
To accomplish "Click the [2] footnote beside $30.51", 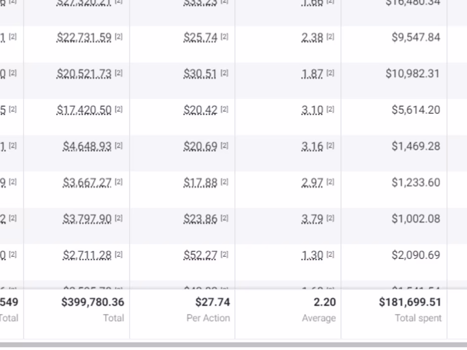I will [224, 73].
